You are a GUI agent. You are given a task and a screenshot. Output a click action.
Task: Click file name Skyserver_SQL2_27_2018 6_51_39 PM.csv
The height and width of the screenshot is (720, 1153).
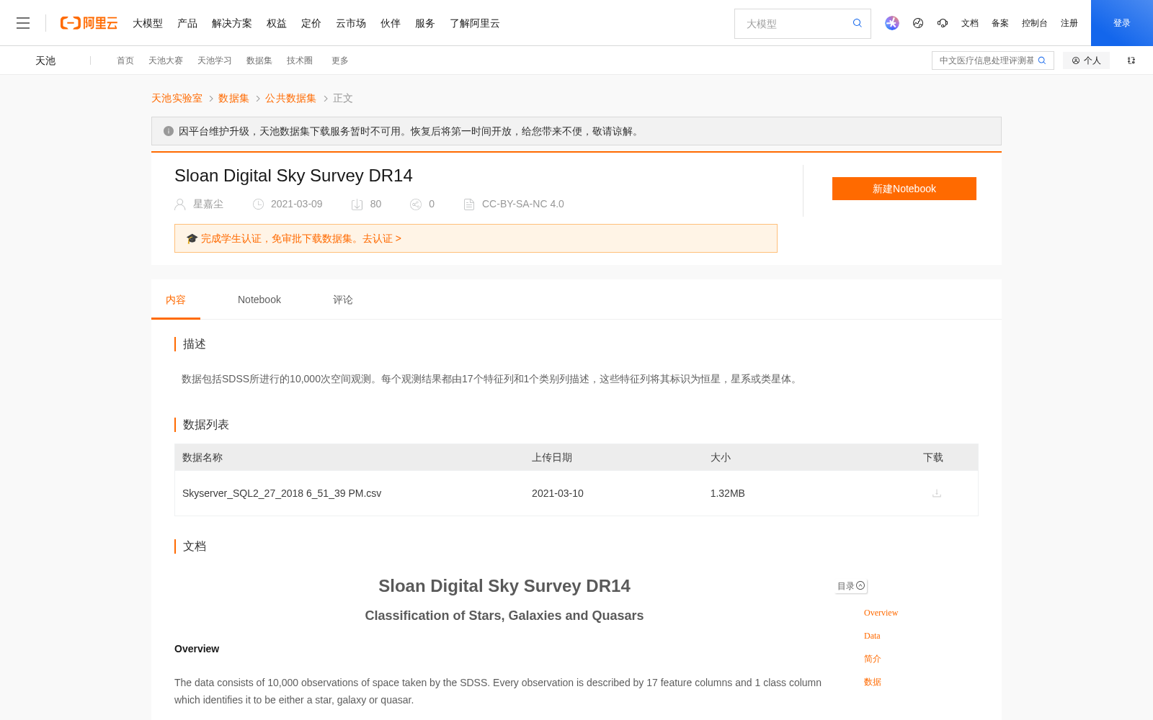[x=282, y=493]
